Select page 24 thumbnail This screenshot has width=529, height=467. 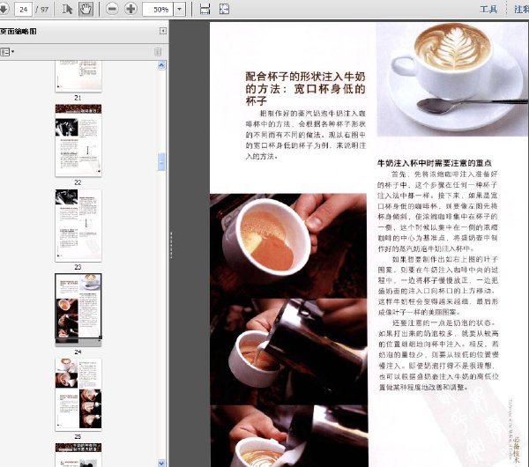coord(78,309)
